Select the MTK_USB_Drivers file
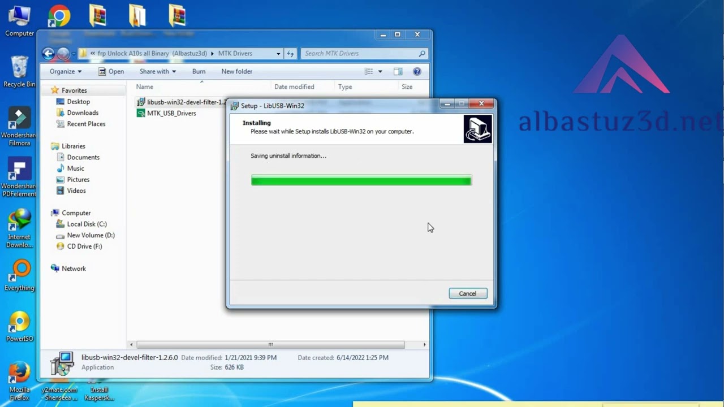The image size is (724, 407). [171, 114]
